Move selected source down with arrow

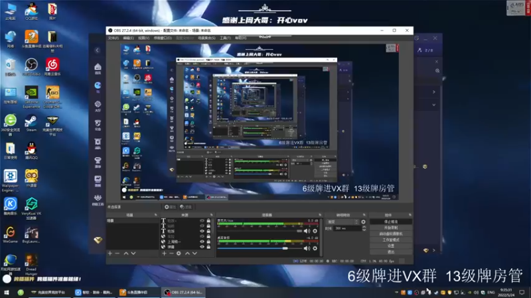[194, 253]
